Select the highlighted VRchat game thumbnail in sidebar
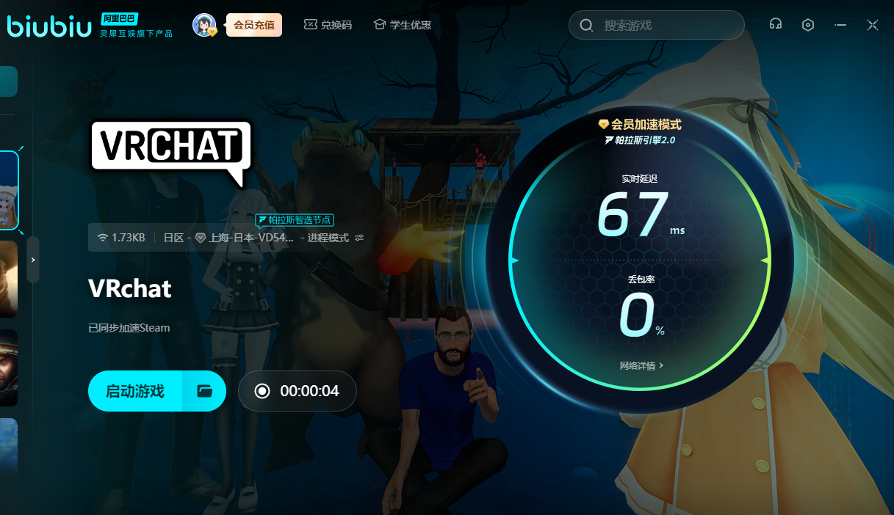Viewport: 894px width, 515px height. click(x=9, y=191)
